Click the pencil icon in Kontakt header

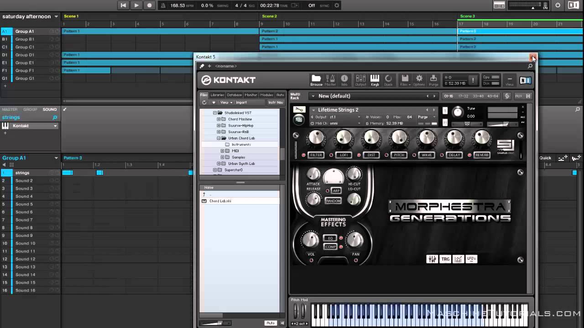(x=202, y=66)
